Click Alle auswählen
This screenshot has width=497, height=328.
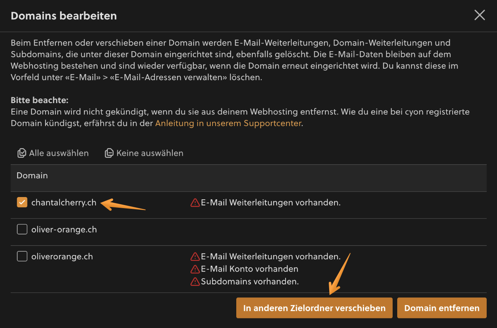point(53,153)
